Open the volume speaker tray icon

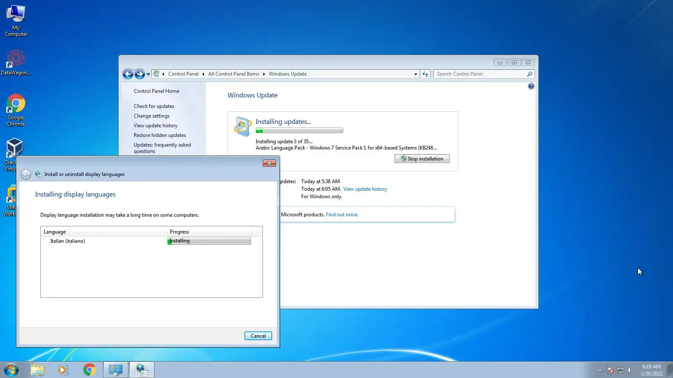[630, 370]
